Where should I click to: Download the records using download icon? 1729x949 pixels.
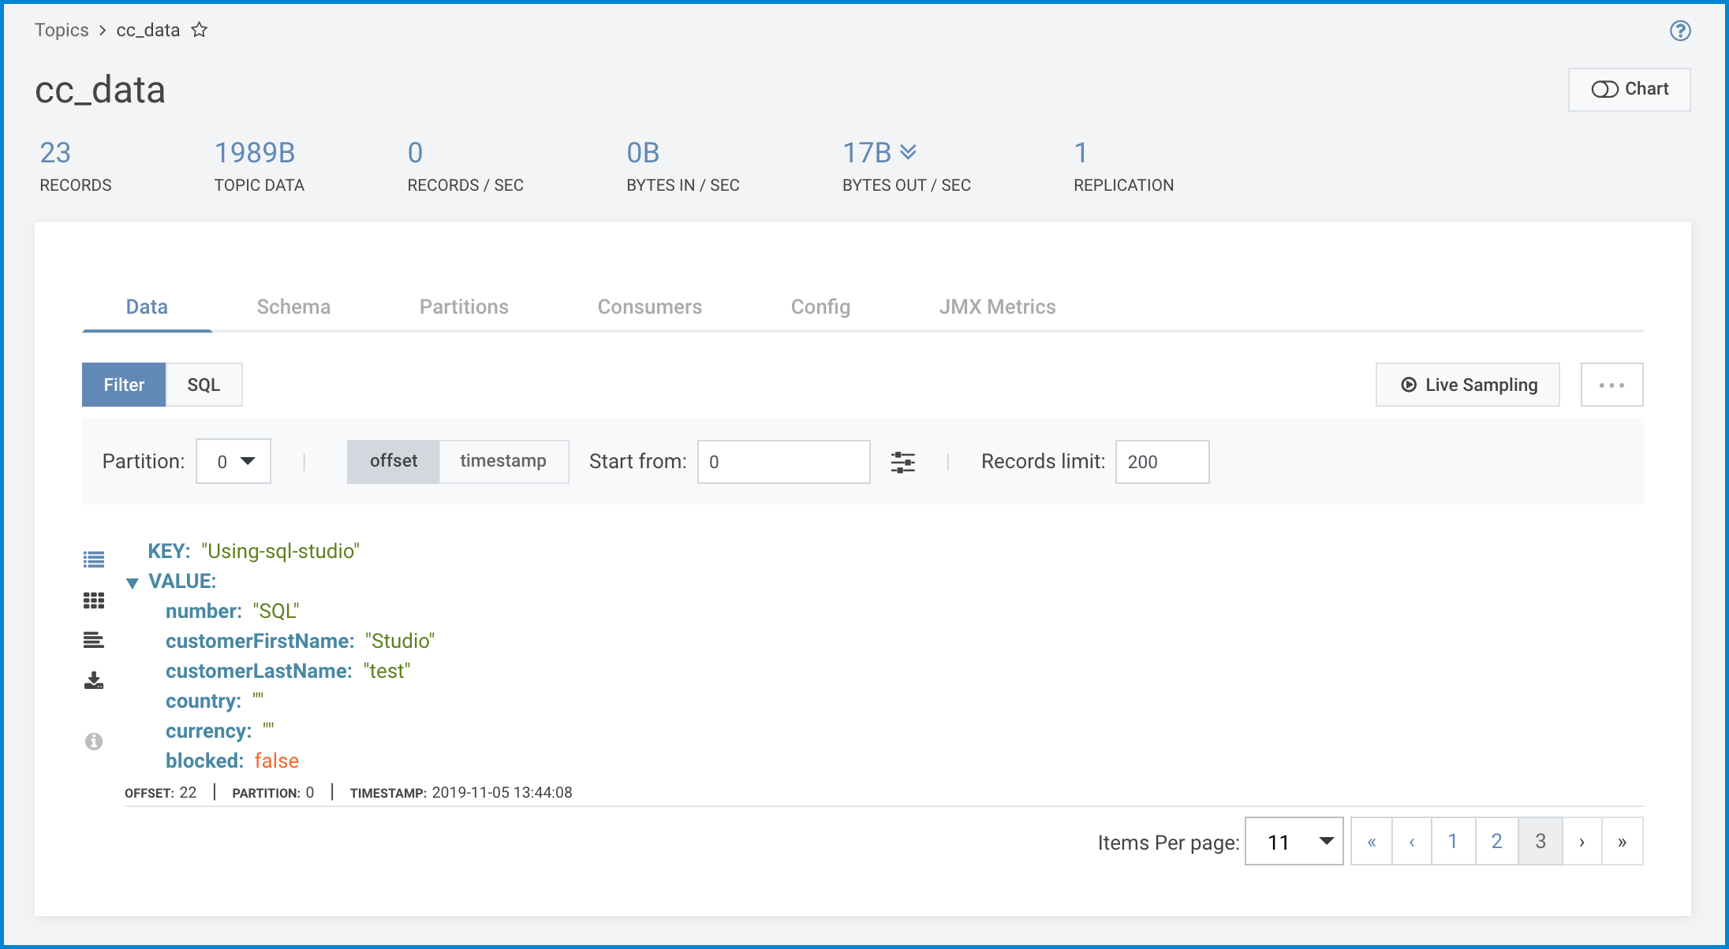coord(94,680)
